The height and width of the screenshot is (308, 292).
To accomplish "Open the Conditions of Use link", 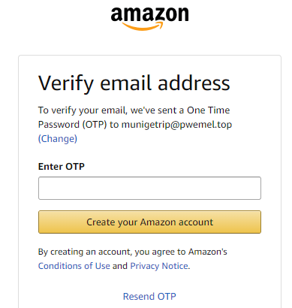I will pyautogui.click(x=74, y=266).
